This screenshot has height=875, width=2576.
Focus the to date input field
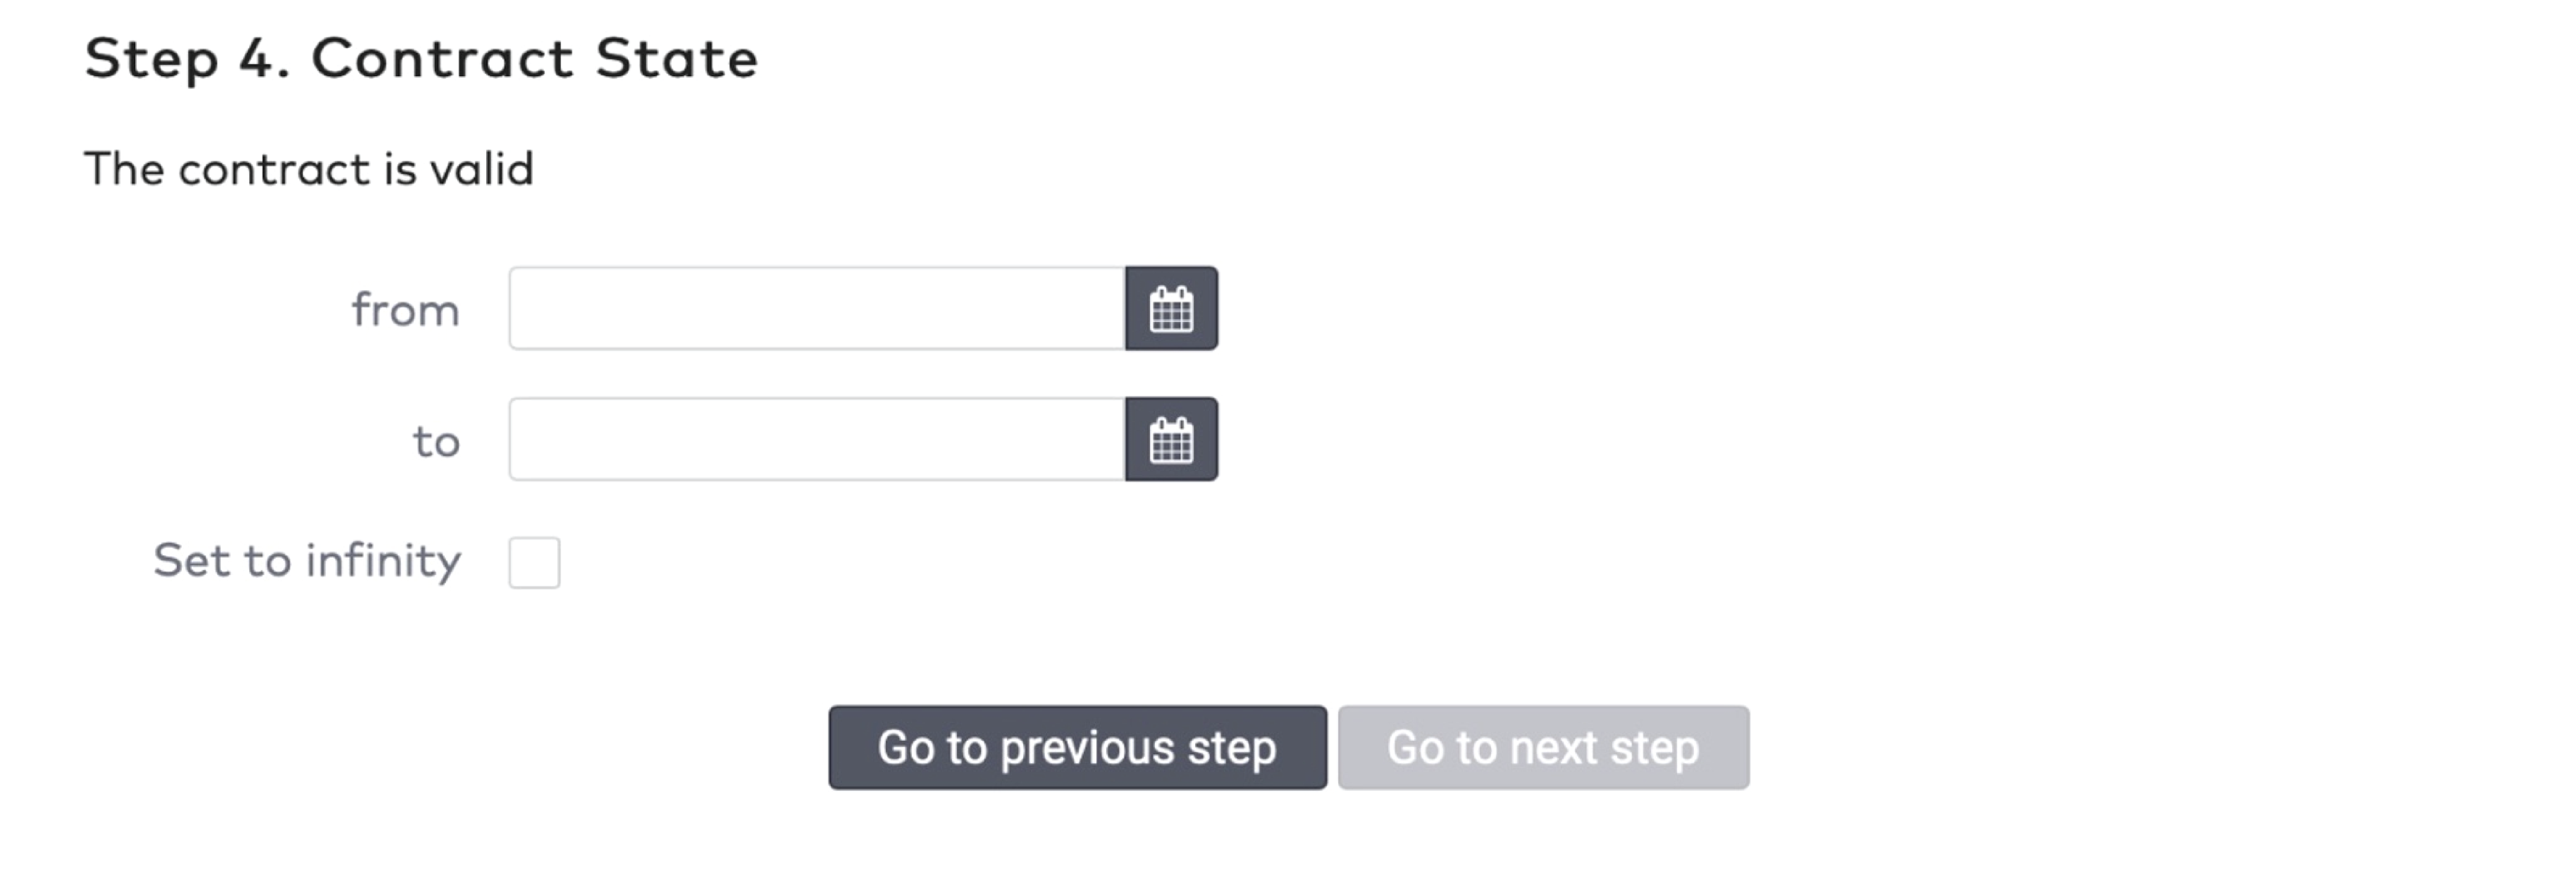[x=816, y=440]
